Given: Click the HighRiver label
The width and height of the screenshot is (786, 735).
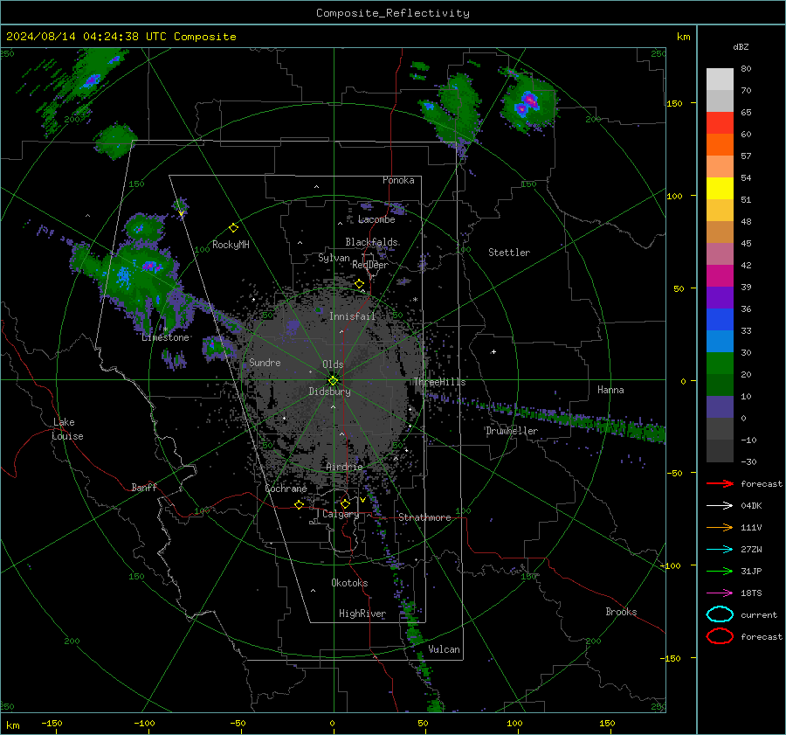Looking at the screenshot, I should click(x=362, y=614).
